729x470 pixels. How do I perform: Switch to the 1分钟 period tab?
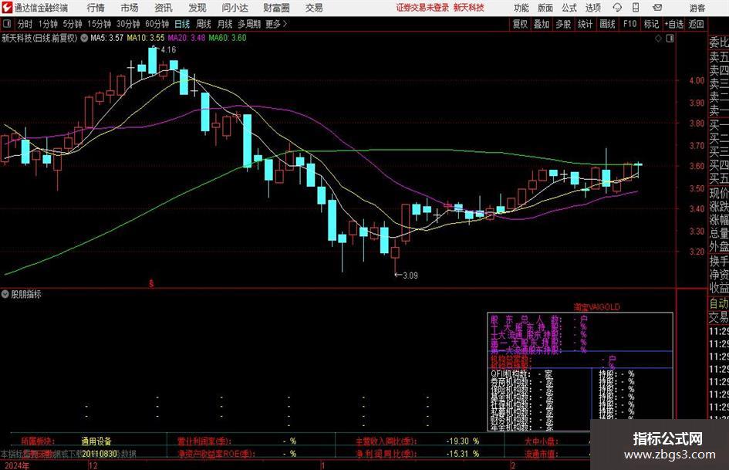[48, 24]
